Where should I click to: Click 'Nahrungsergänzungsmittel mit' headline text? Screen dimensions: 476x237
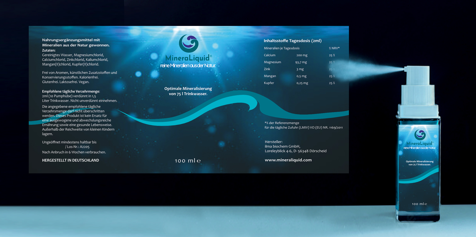[x=71, y=40]
